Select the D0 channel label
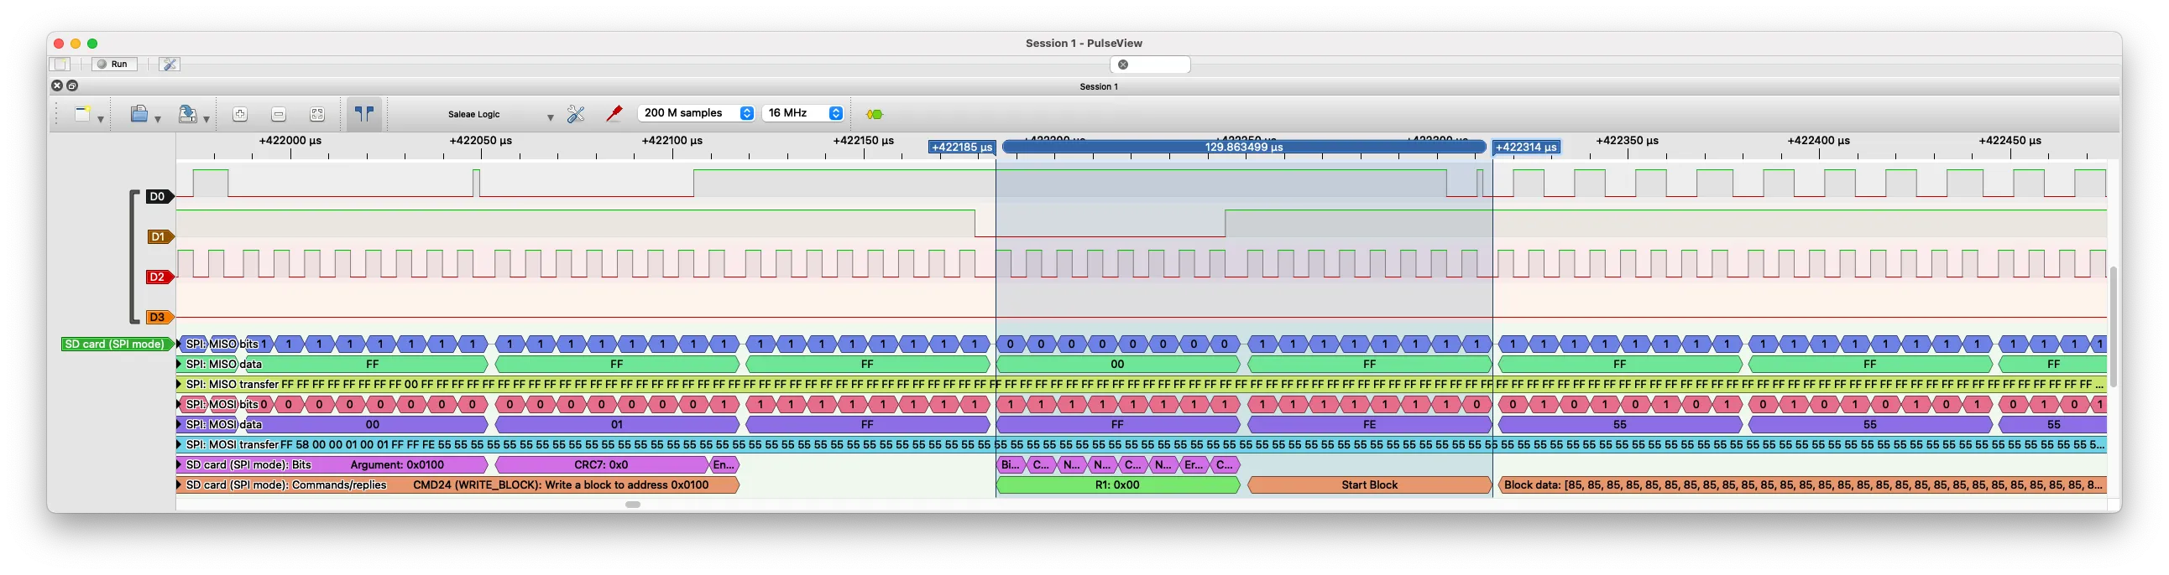Viewport: 2169px width, 575px height. pos(159,197)
